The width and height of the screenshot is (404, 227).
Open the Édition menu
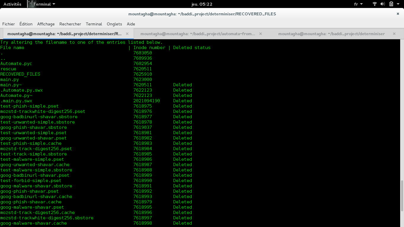[26, 24]
